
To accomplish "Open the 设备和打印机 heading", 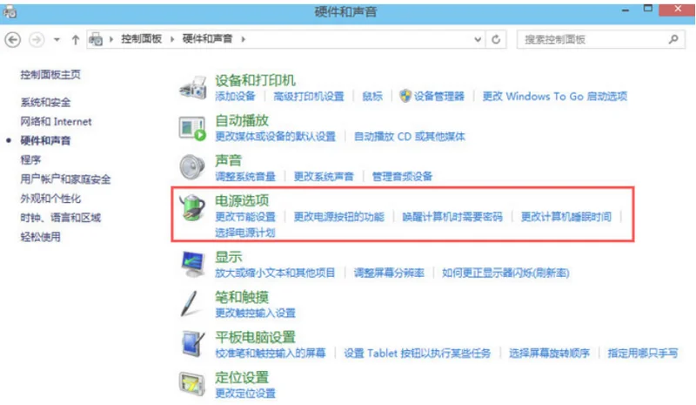I will (x=255, y=80).
